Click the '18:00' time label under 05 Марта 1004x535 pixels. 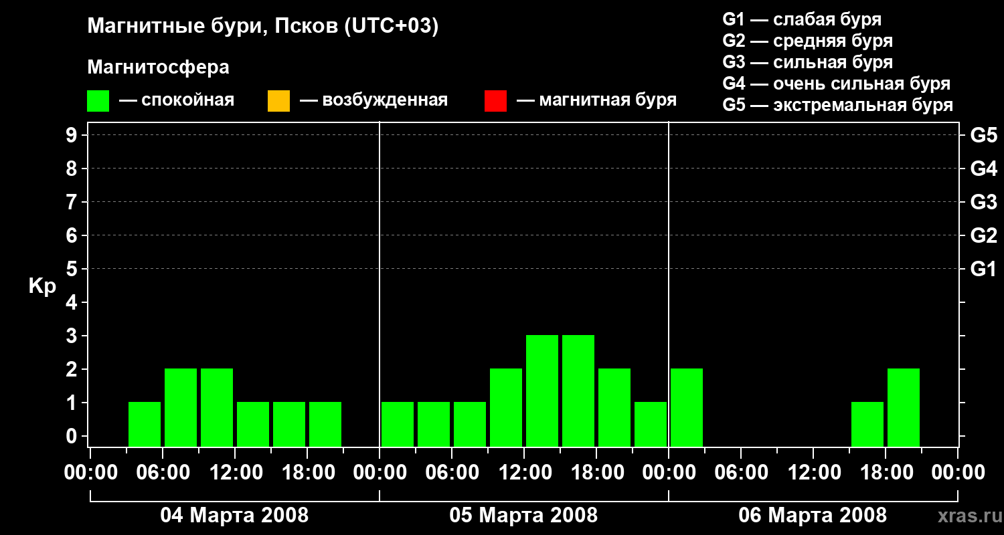596,473
